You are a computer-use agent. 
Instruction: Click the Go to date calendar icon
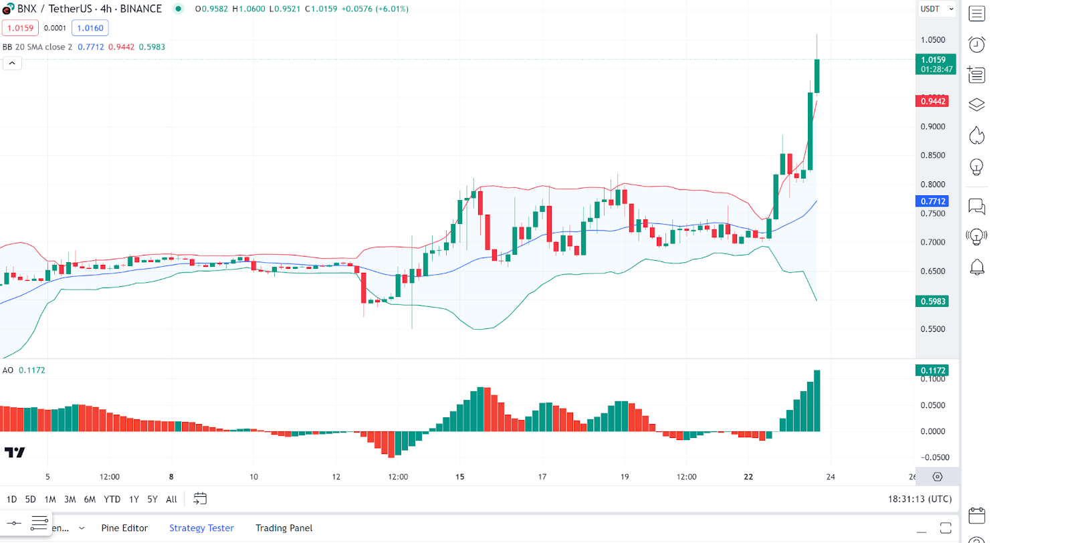point(200,499)
